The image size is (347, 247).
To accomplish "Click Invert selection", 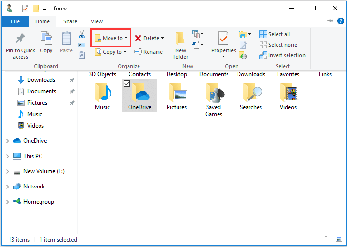I will click(x=282, y=55).
